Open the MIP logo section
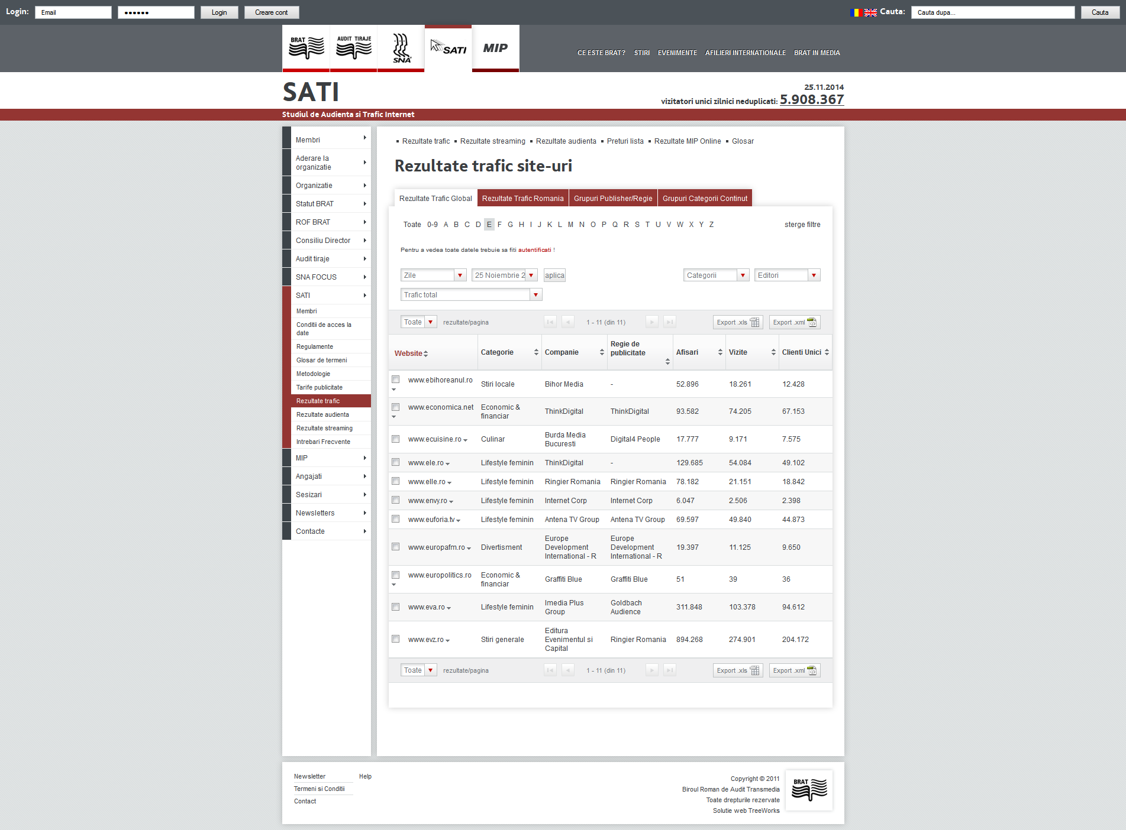The width and height of the screenshot is (1126, 830). tap(495, 48)
